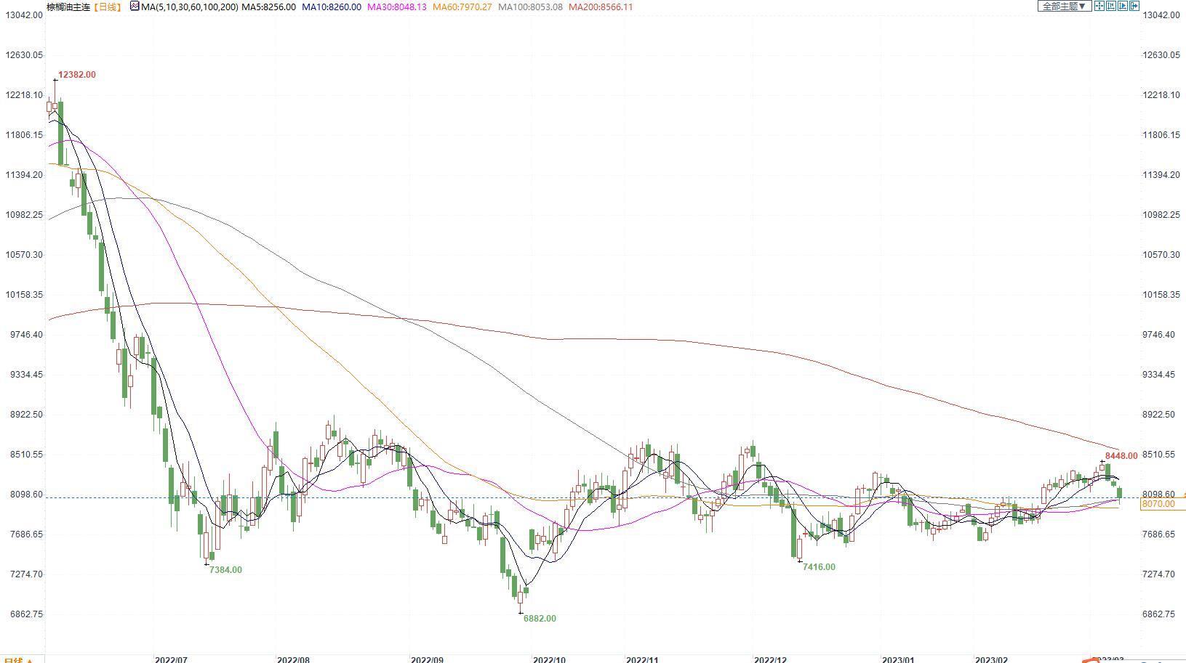Click the 2022/09 date on the time axis
The height and width of the screenshot is (663, 1186).
coord(428,659)
